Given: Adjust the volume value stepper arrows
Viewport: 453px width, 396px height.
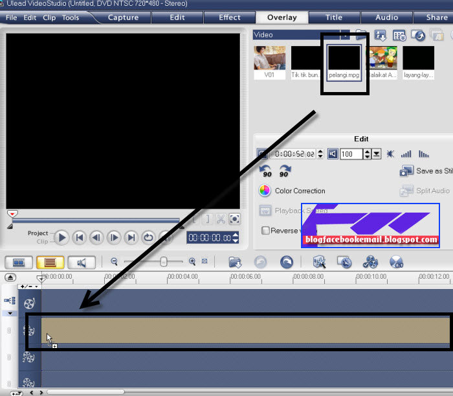Looking at the screenshot, I should pos(367,154).
